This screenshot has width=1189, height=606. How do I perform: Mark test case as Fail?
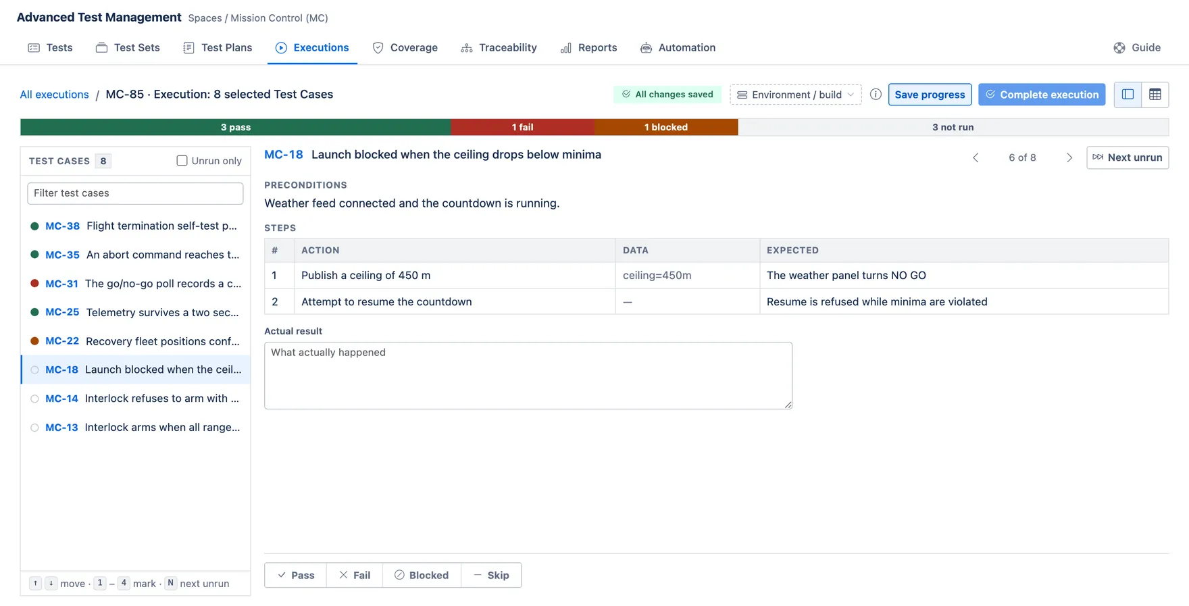pyautogui.click(x=355, y=576)
